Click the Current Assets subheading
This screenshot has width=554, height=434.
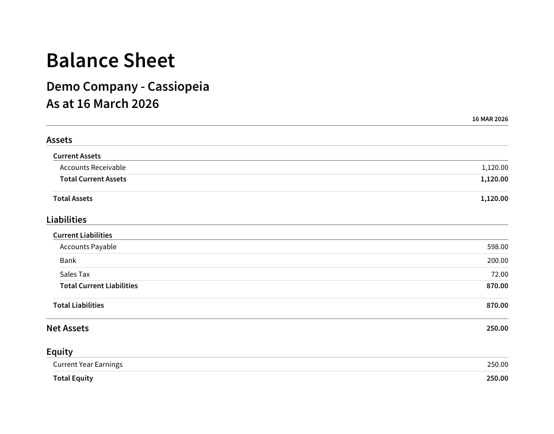(x=77, y=156)
